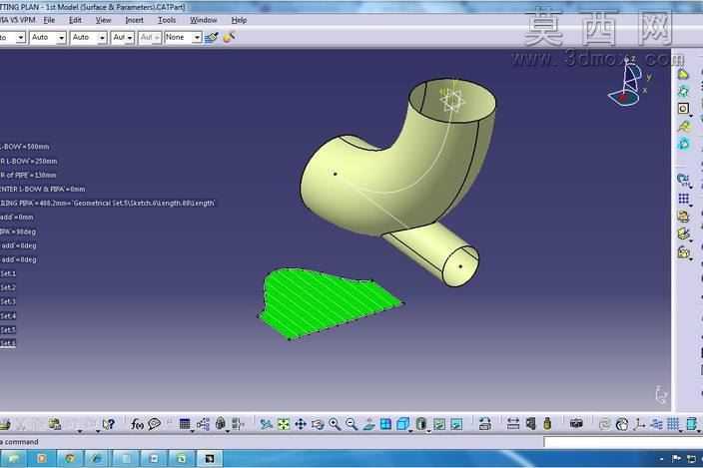
Task: Click the shading view mode cylinder icon
Action: (420, 424)
